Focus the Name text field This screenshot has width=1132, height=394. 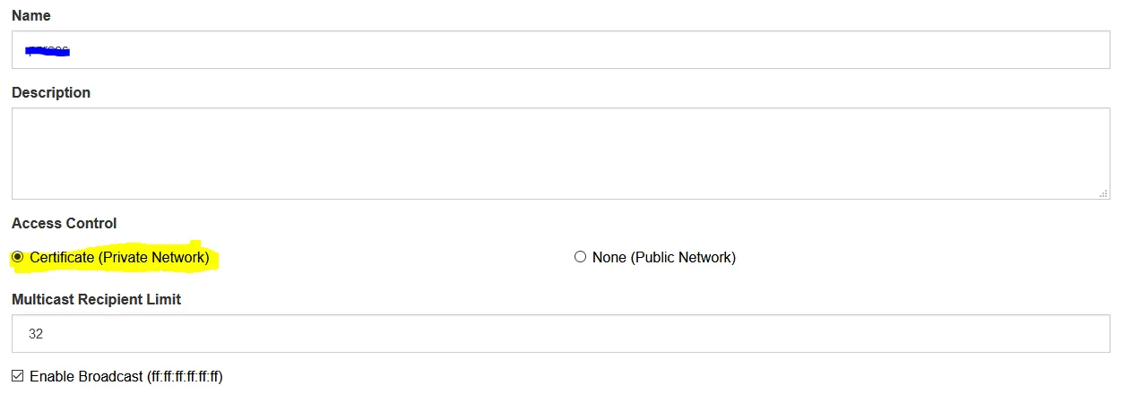[560, 50]
